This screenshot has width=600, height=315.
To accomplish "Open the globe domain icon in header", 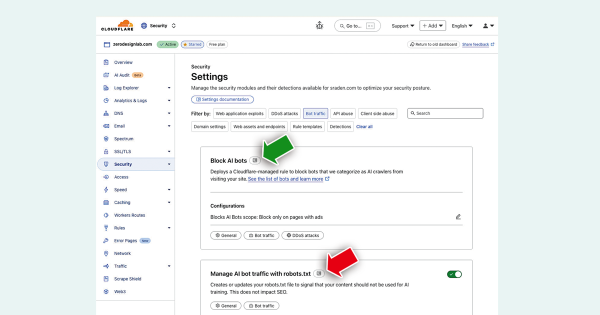I will [144, 25].
